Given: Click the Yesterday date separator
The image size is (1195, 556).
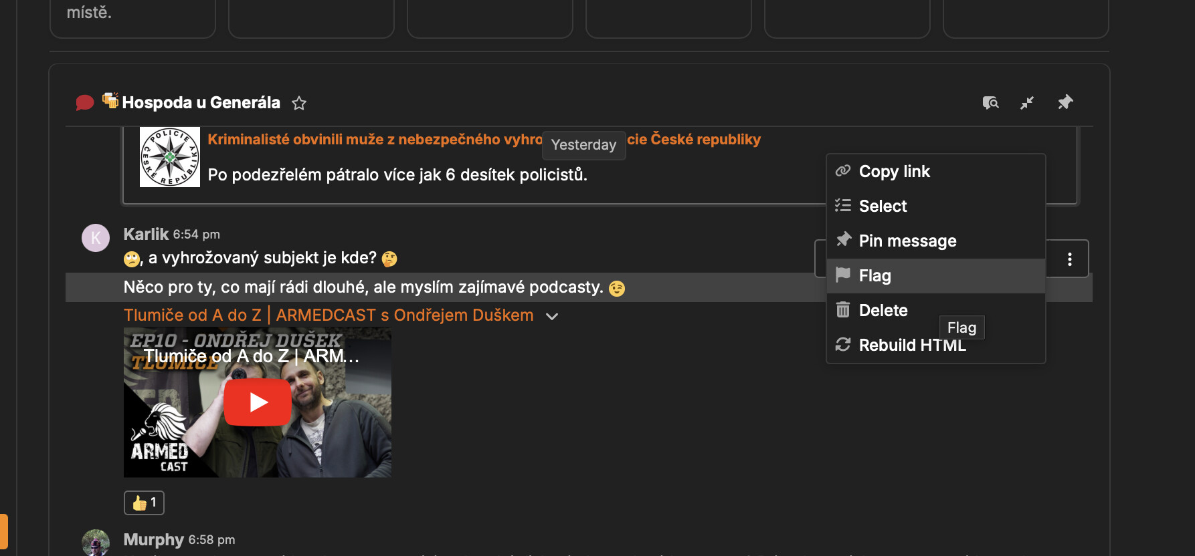Looking at the screenshot, I should (x=583, y=145).
